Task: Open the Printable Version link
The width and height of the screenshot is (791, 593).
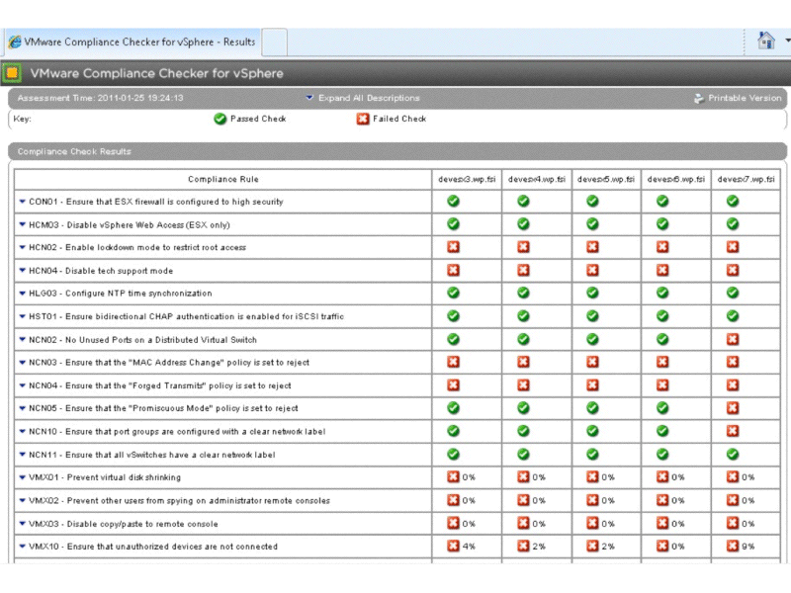Action: coord(745,98)
